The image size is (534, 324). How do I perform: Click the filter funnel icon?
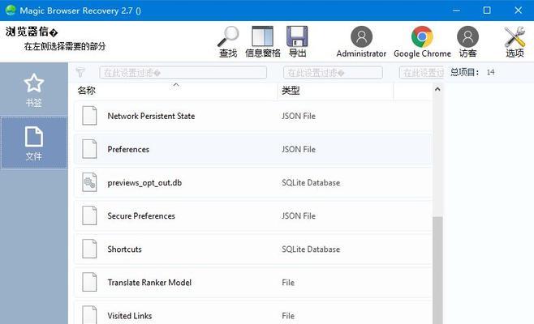point(80,72)
